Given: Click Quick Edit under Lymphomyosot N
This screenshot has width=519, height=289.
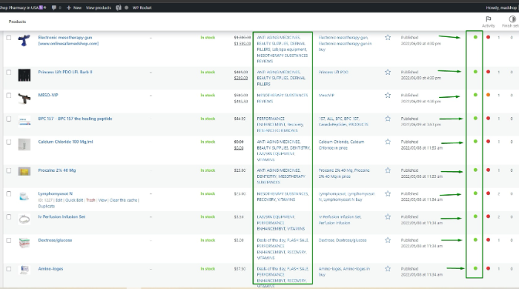Looking at the screenshot, I should [74, 200].
